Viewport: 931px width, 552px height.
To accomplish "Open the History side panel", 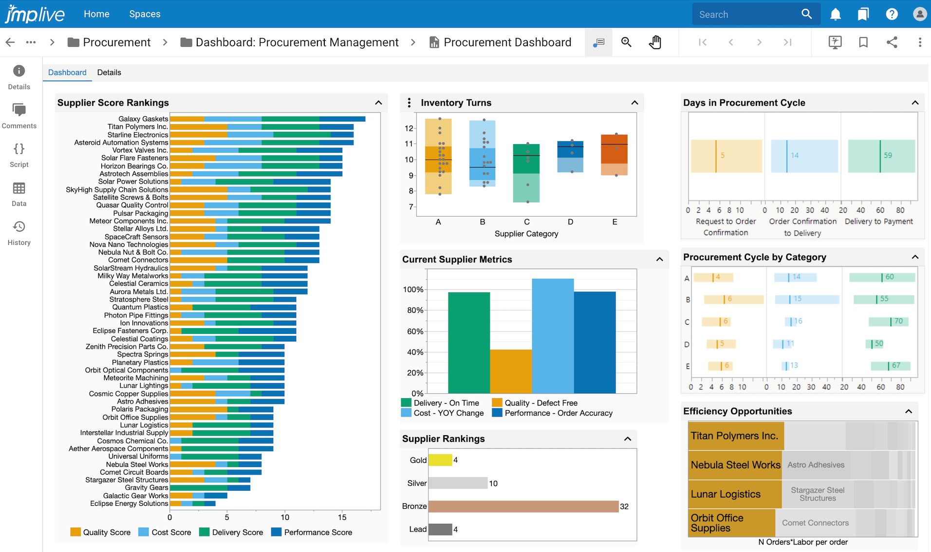I will coord(19,233).
